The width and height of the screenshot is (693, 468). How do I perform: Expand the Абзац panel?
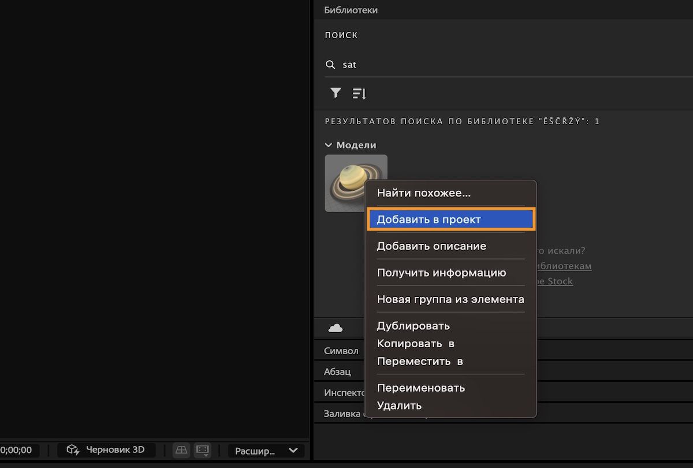click(x=337, y=372)
